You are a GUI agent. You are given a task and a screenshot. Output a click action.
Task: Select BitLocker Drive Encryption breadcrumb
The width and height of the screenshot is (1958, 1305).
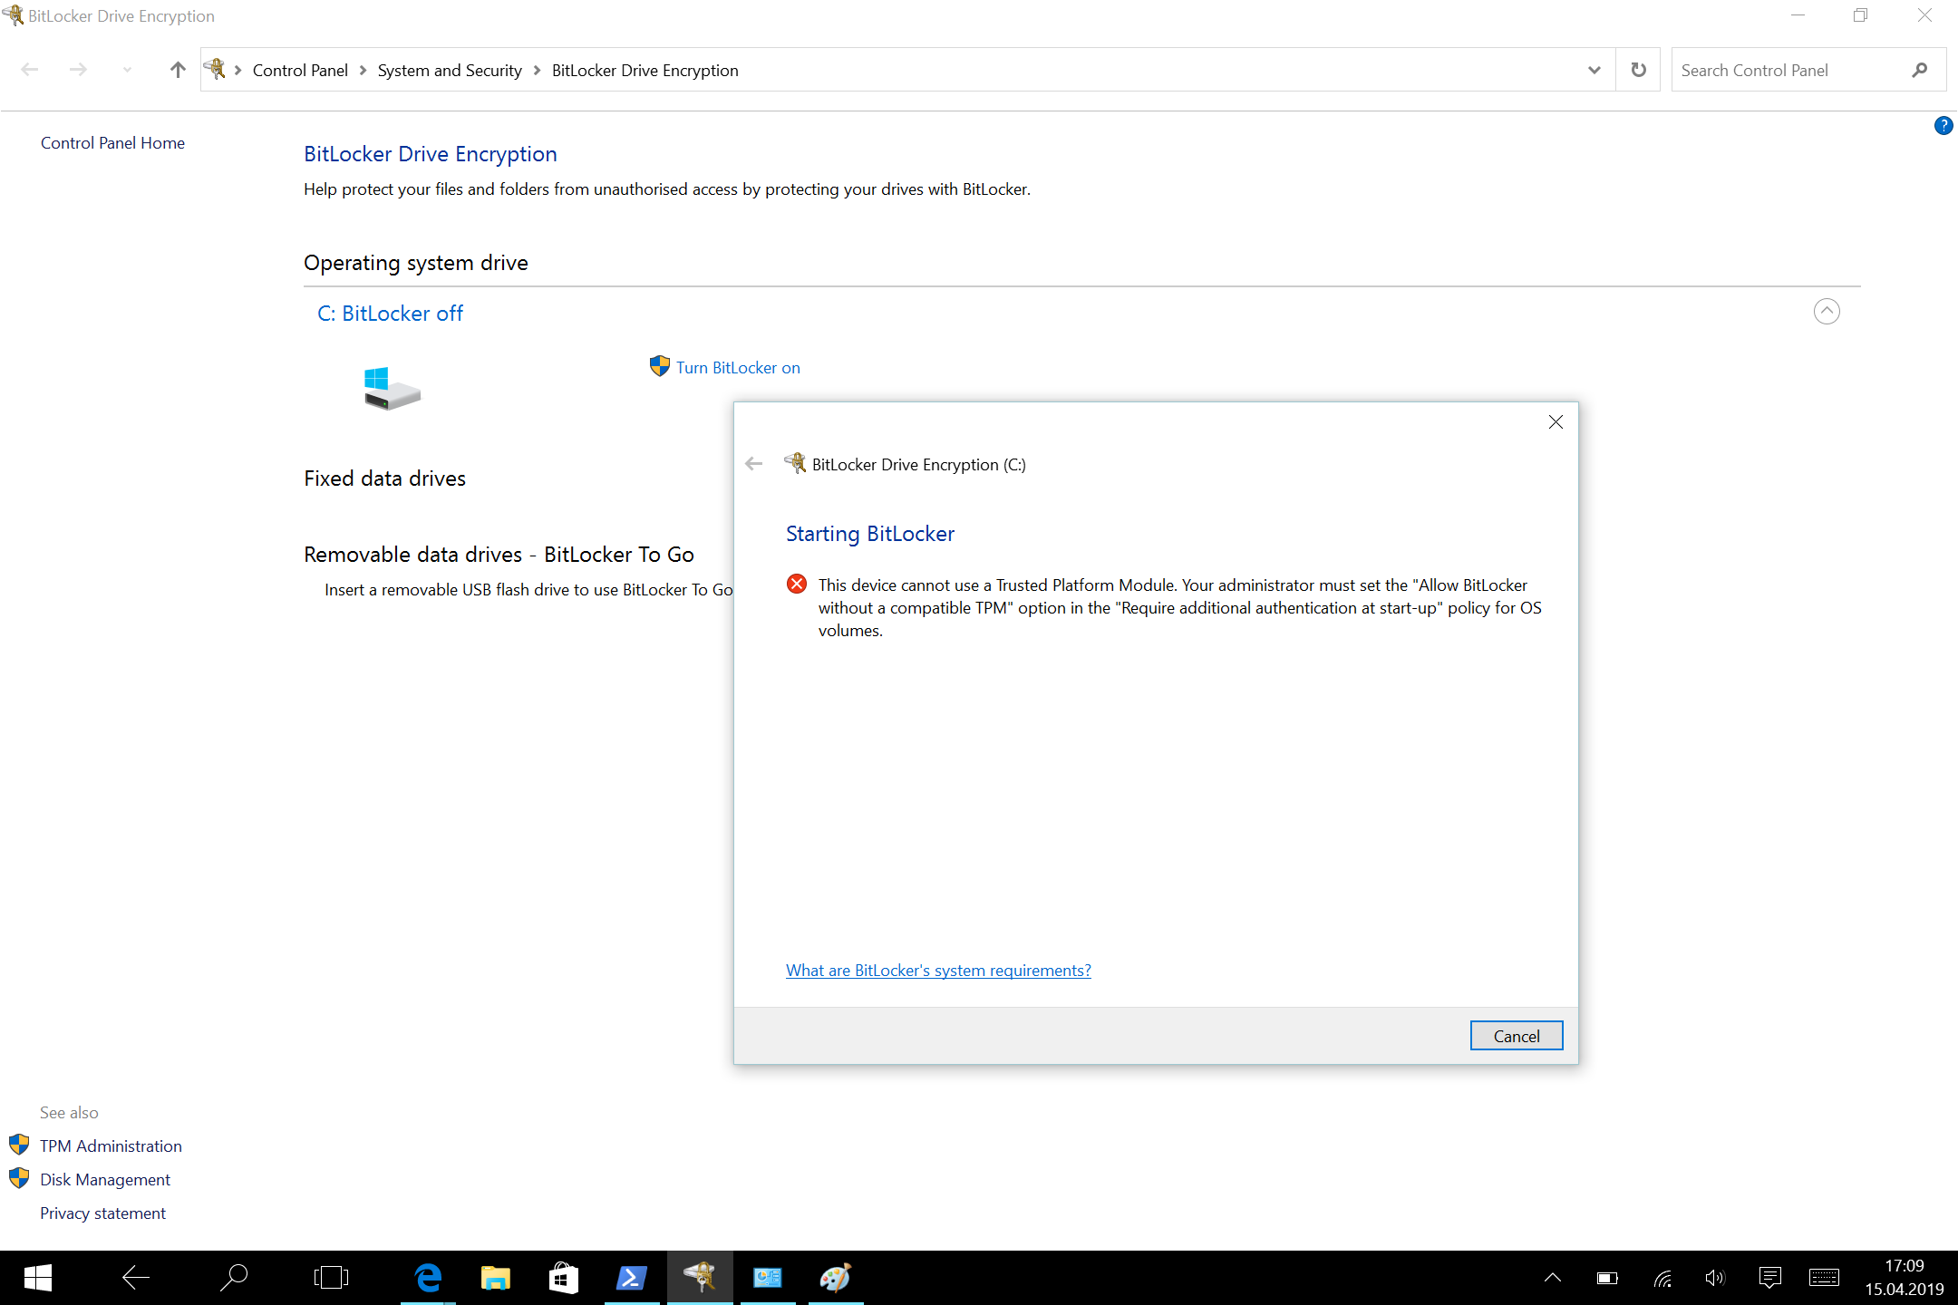coord(645,71)
